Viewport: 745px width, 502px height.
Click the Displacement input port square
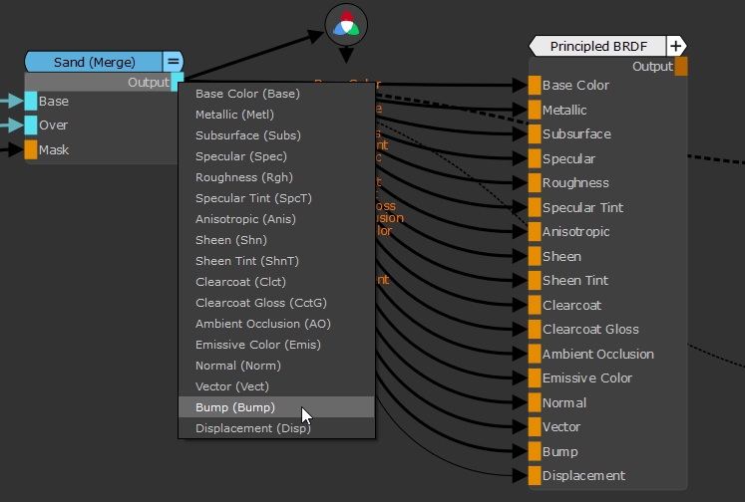(x=535, y=476)
